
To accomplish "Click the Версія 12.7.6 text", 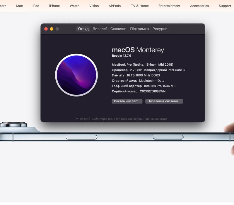I will pyautogui.click(x=121, y=56).
